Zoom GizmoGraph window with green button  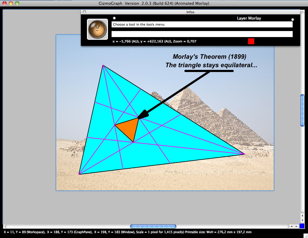point(17,3)
